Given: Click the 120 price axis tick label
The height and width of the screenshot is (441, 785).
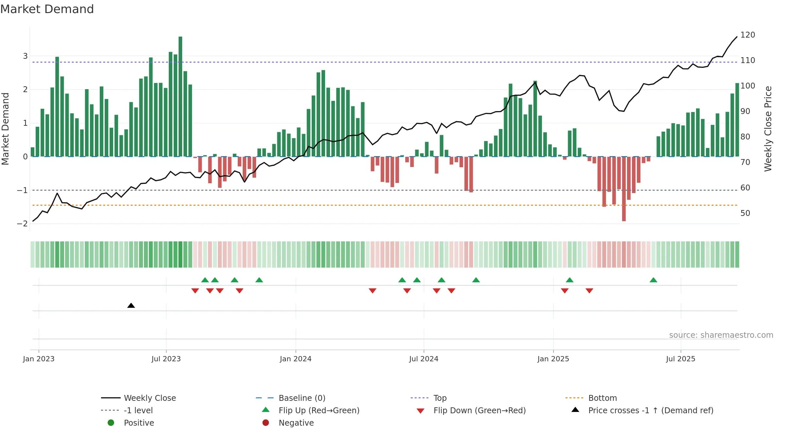Looking at the screenshot, I should [x=748, y=35].
